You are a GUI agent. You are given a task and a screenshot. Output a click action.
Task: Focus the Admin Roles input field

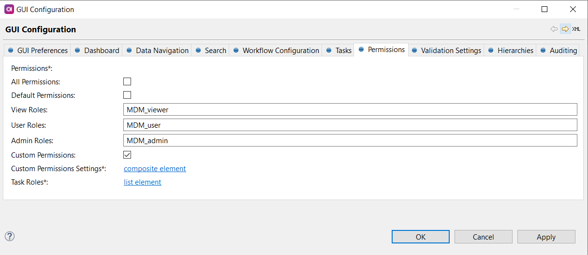click(x=350, y=140)
